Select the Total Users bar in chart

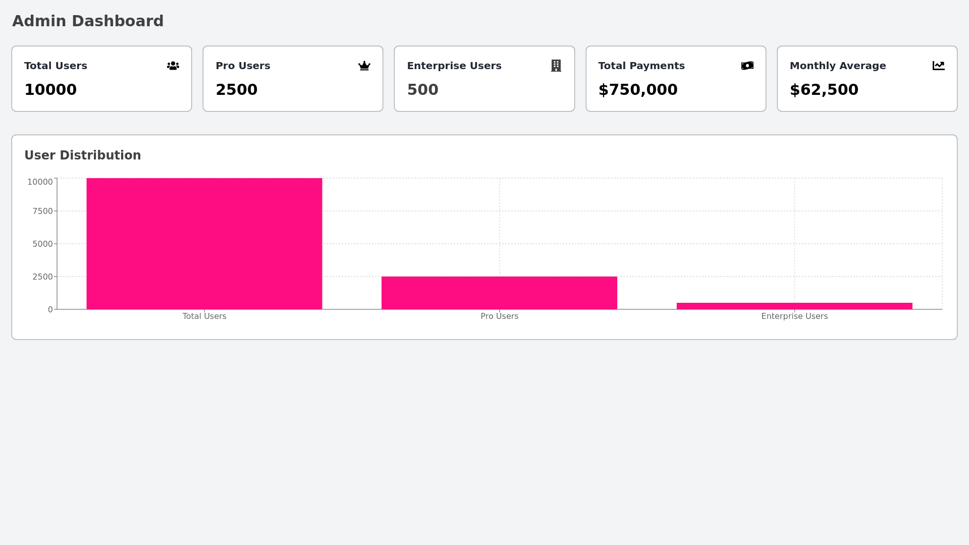[204, 244]
